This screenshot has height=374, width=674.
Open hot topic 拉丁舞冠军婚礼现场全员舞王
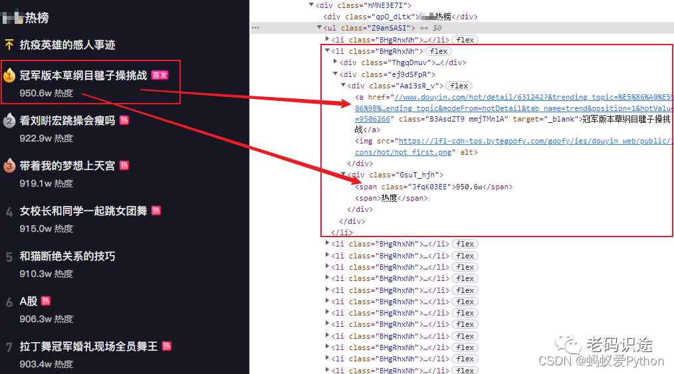tap(88, 346)
